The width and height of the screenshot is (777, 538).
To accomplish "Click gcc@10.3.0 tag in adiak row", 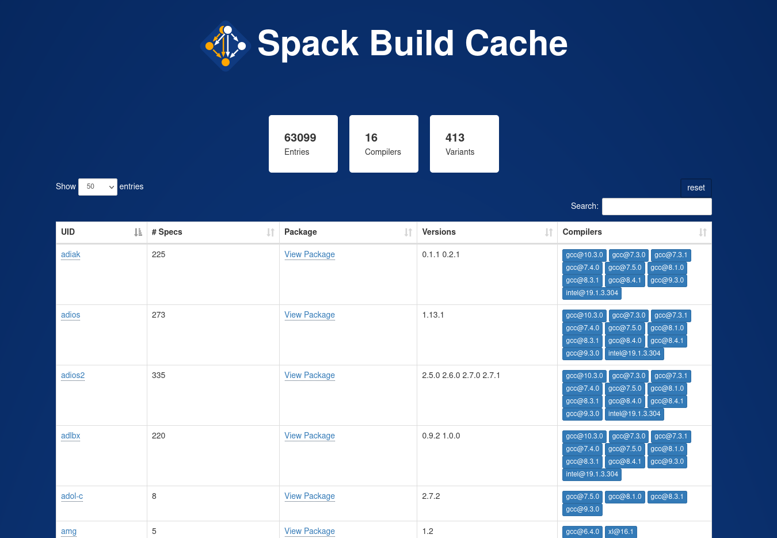I will [584, 255].
